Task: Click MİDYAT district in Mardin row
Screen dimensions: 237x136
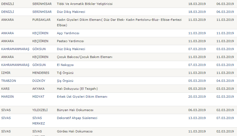Action: pos(38,97)
